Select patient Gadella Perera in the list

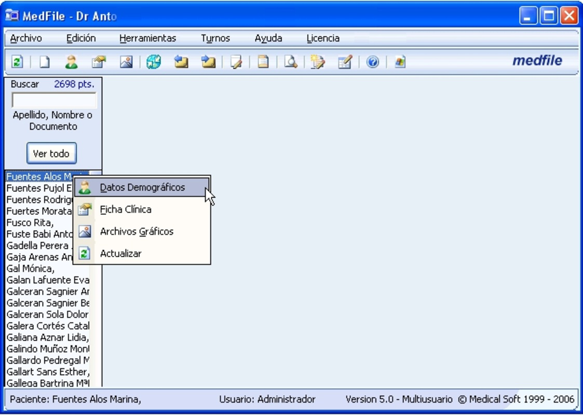(39, 245)
